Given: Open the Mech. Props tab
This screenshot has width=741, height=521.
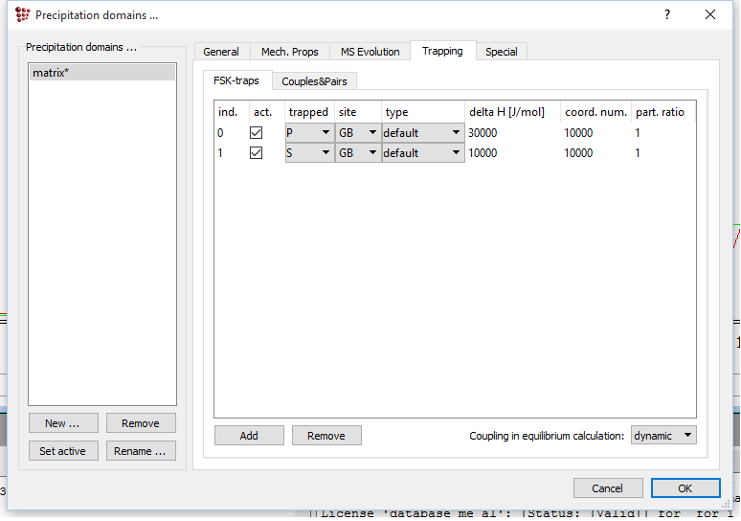Looking at the screenshot, I should pos(290,52).
